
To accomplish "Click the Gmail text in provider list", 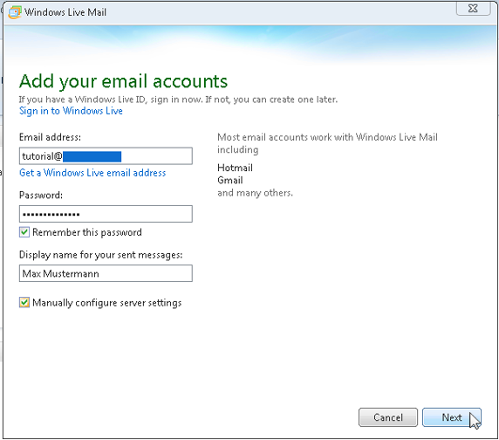I will pos(230,180).
